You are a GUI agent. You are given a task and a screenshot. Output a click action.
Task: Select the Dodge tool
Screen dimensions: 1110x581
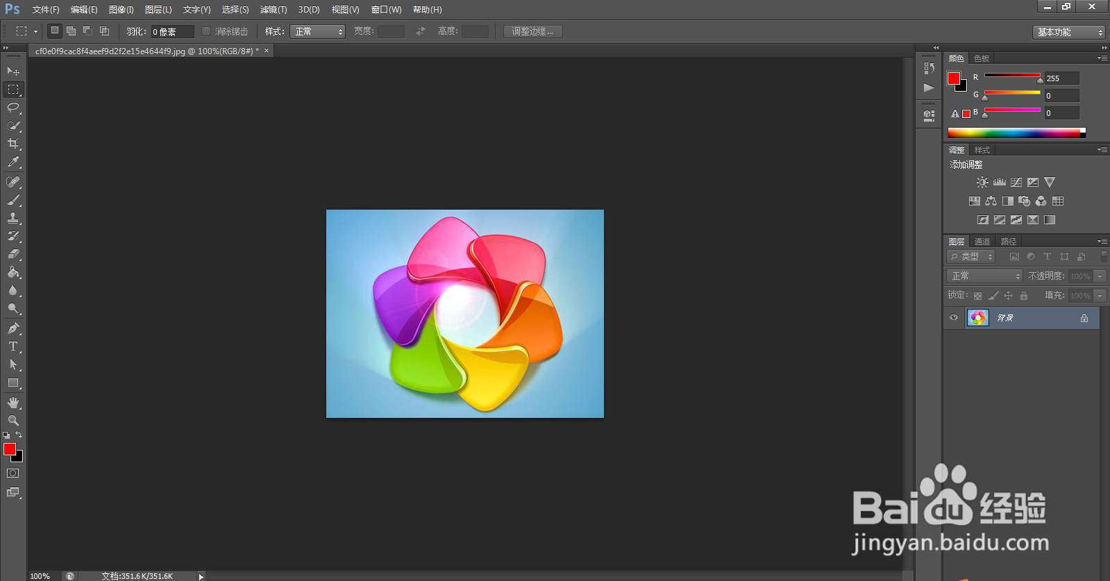click(13, 308)
